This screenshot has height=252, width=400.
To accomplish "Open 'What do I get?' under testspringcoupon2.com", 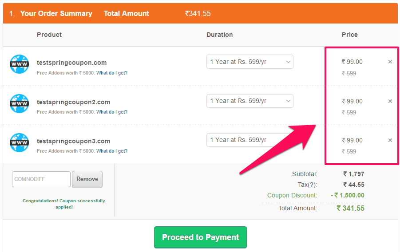I will pyautogui.click(x=112, y=112).
